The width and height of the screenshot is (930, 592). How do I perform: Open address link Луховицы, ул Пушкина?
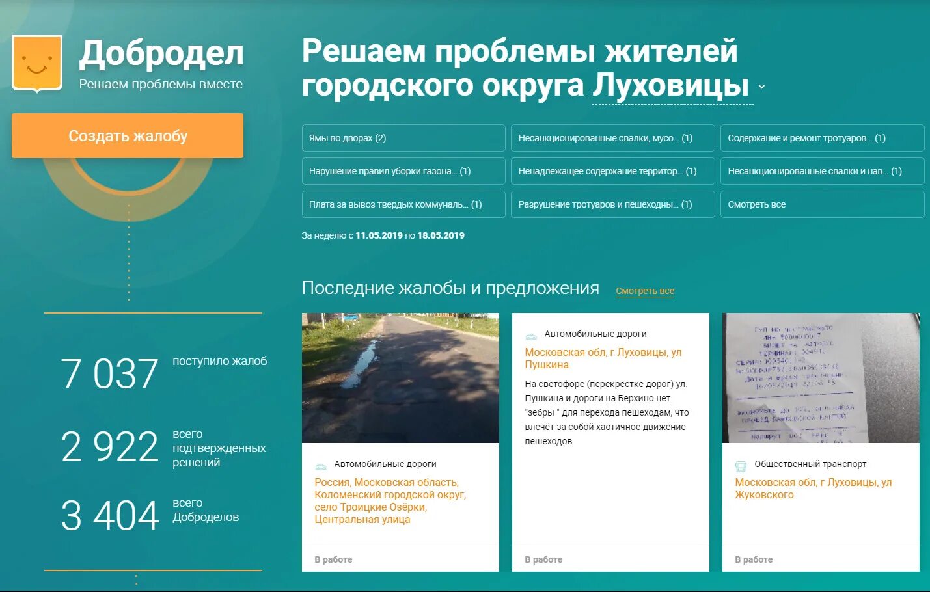pyautogui.click(x=603, y=358)
